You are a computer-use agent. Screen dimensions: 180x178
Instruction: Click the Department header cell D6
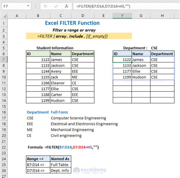(83, 54)
